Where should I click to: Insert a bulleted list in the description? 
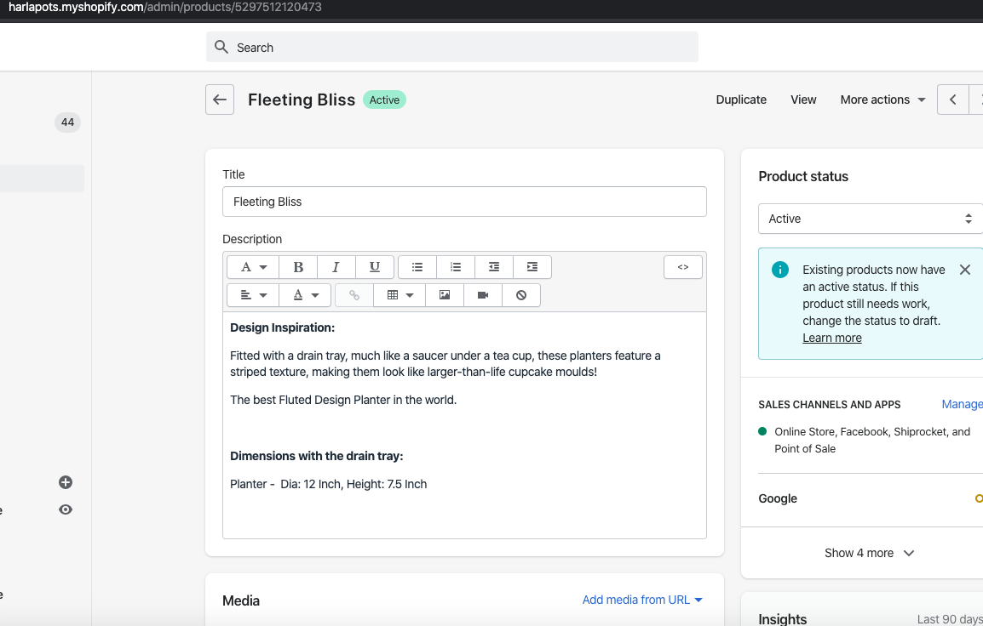[417, 266]
